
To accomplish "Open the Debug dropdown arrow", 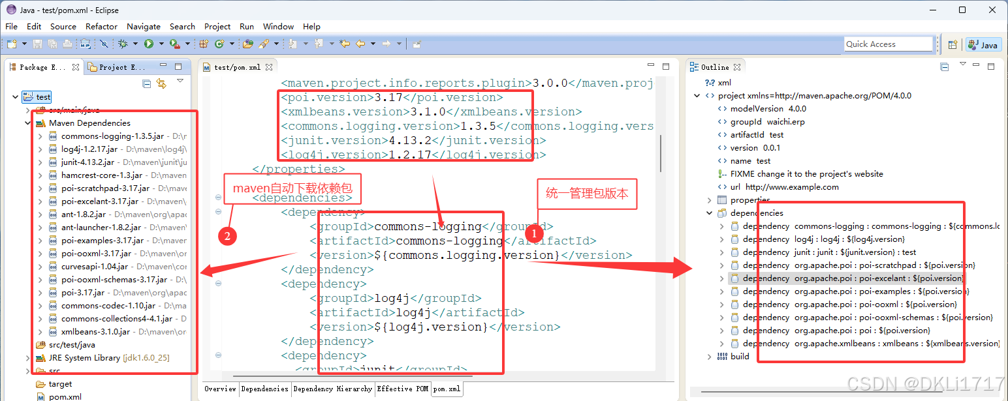I will (135, 44).
